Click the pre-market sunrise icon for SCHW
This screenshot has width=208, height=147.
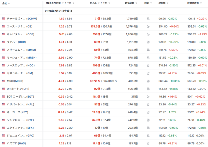(148, 19)
